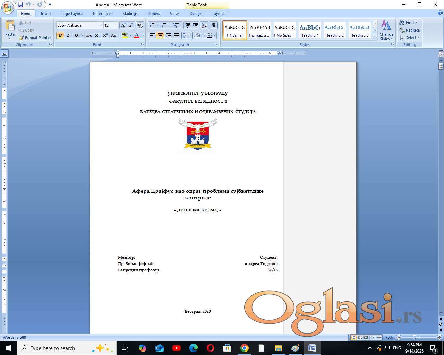Expand the font size dropdown

coord(116,25)
